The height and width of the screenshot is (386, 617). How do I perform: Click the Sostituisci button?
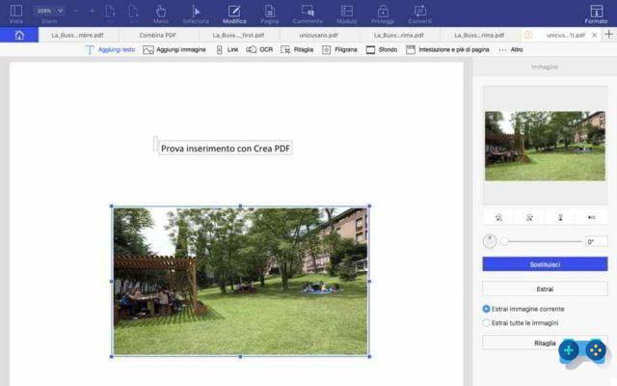tap(545, 264)
